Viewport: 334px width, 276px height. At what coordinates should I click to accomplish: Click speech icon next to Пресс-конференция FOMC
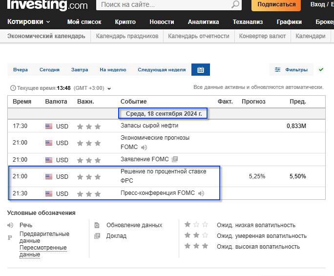(201, 193)
